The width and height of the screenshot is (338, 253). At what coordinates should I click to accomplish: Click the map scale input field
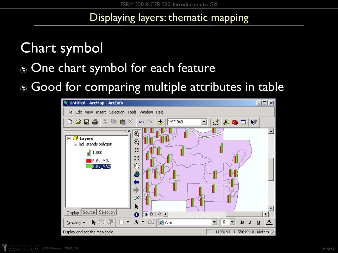coord(185,122)
